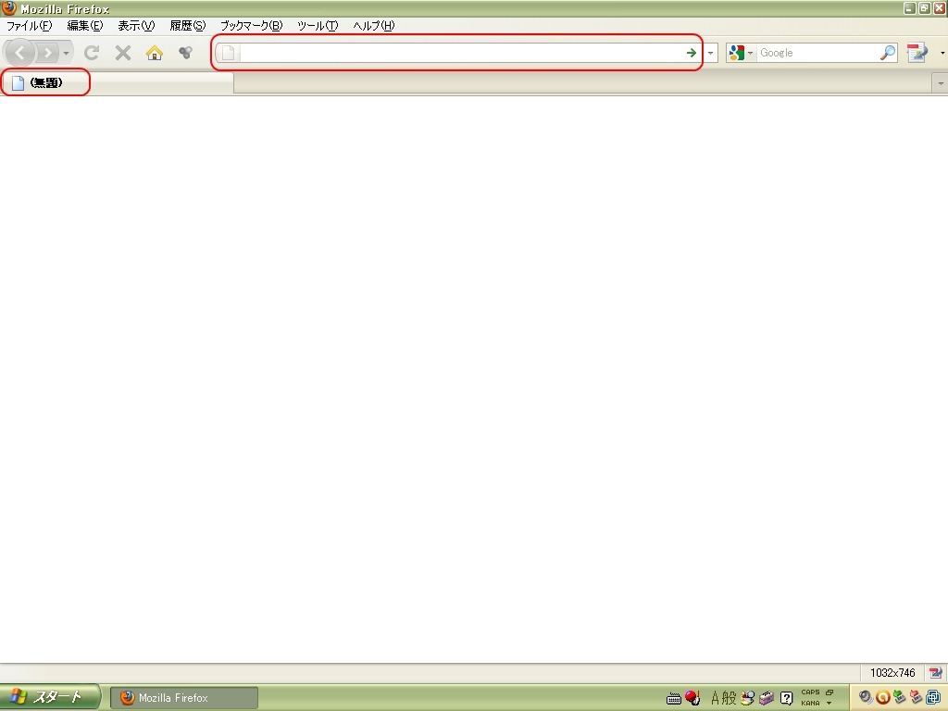Open the Google search engine selector

point(741,53)
